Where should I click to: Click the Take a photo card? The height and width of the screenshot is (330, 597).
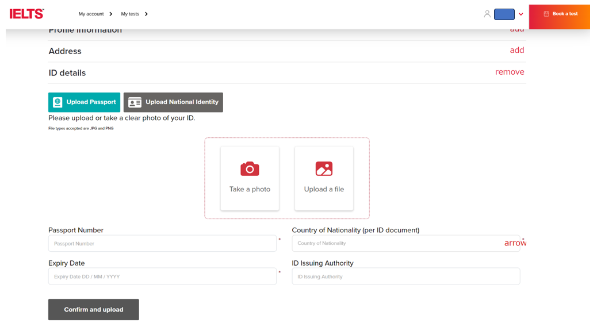(x=250, y=178)
